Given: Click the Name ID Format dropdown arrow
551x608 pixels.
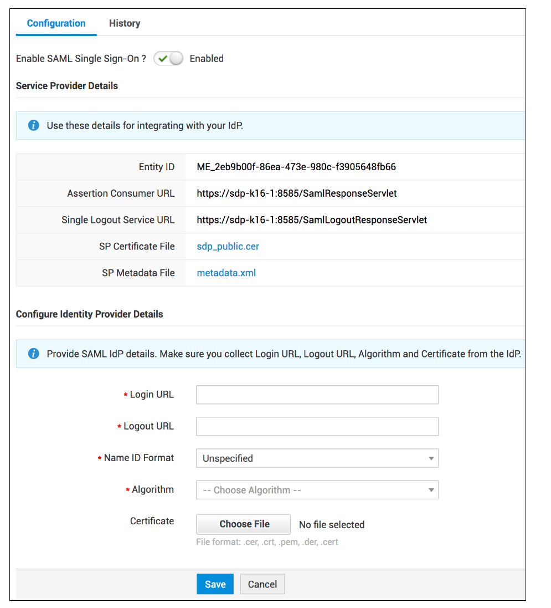Looking at the screenshot, I should coord(431,458).
